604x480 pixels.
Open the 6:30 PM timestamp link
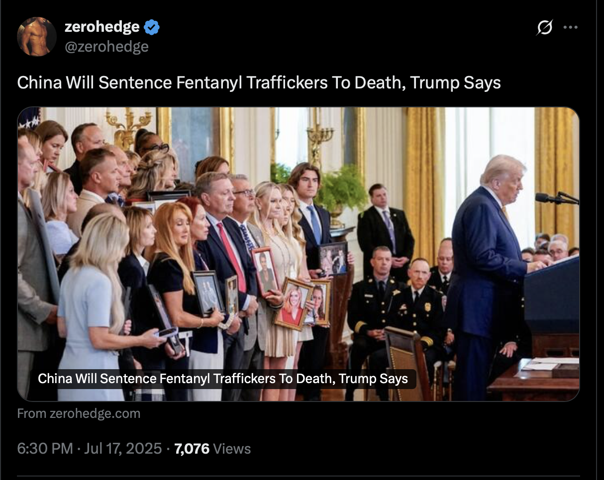pos(45,449)
